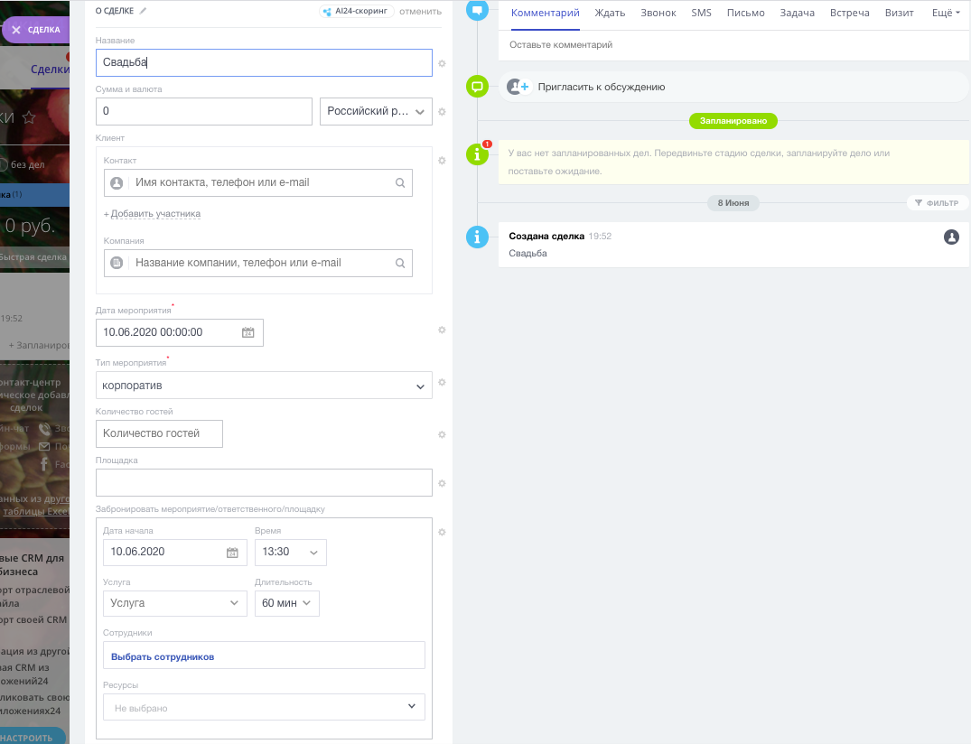Expand Время dropdown 13:30
The image size is (971, 744).
pos(291,552)
